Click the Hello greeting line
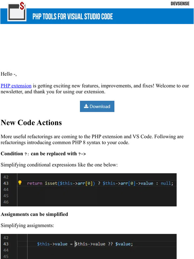 tap(9, 74)
